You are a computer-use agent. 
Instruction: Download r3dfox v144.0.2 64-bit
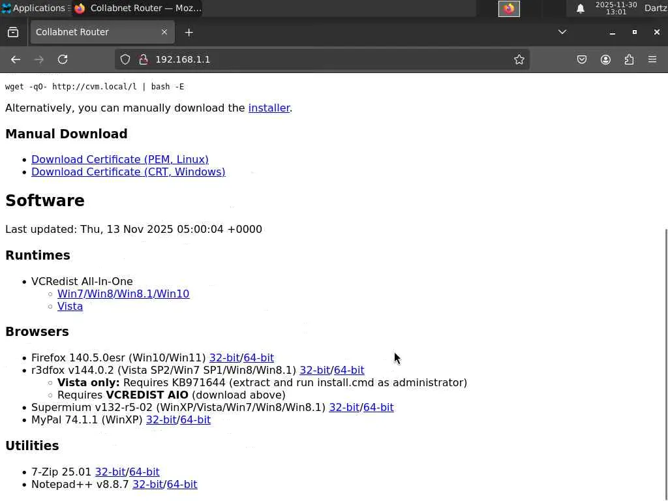(349, 371)
